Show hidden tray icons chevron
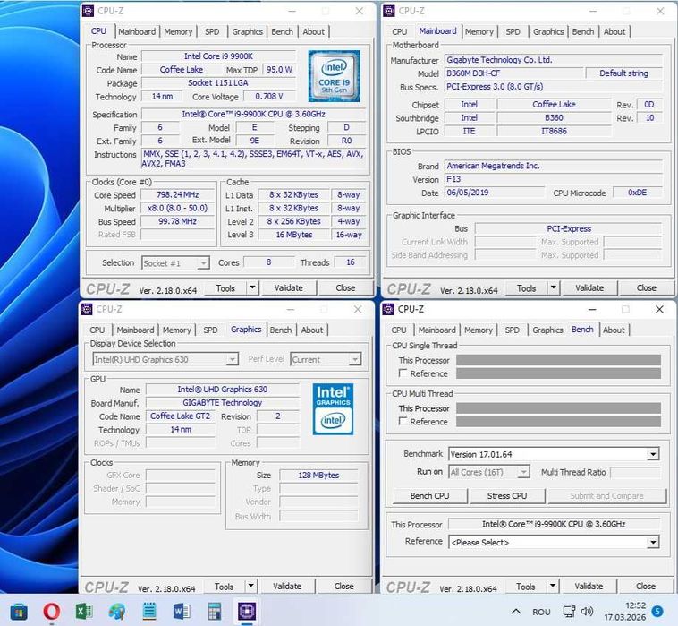Image resolution: width=678 pixels, height=626 pixels. [515, 612]
